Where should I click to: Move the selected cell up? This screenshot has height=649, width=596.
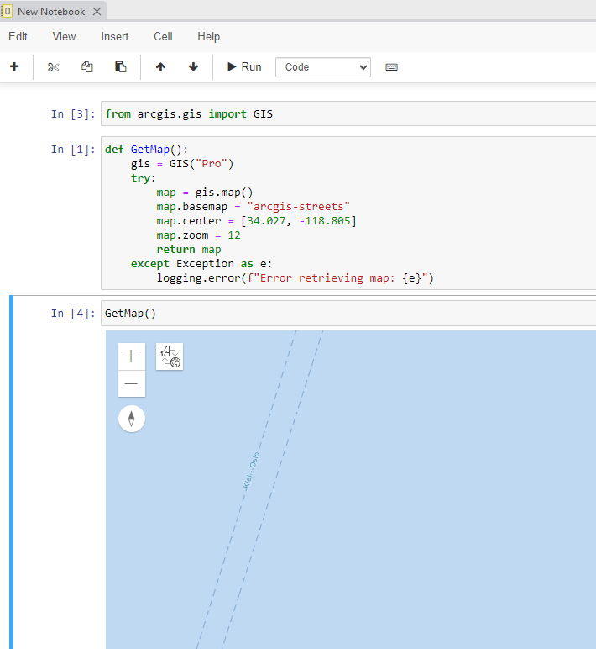161,67
